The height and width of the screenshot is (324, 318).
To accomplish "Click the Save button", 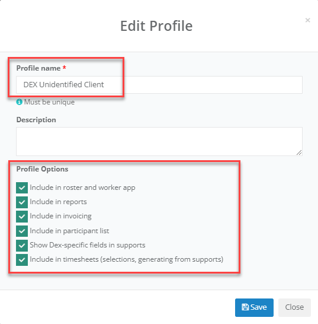I will (254, 307).
